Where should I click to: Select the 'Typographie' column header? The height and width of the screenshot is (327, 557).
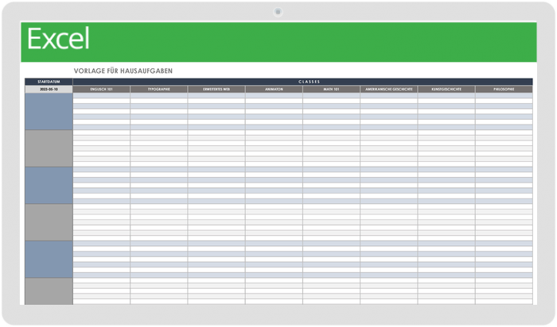click(x=159, y=89)
